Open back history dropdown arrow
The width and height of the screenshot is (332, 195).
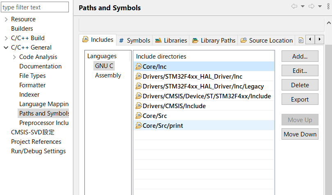302,7
